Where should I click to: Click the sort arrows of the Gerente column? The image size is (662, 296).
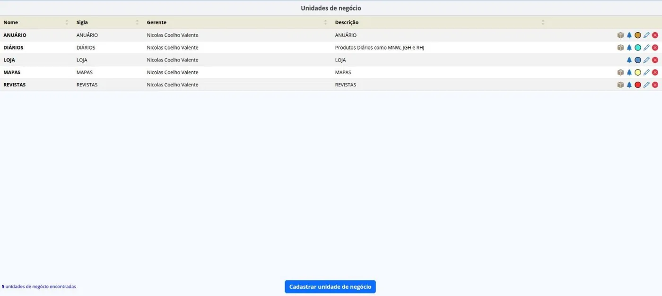[325, 22]
